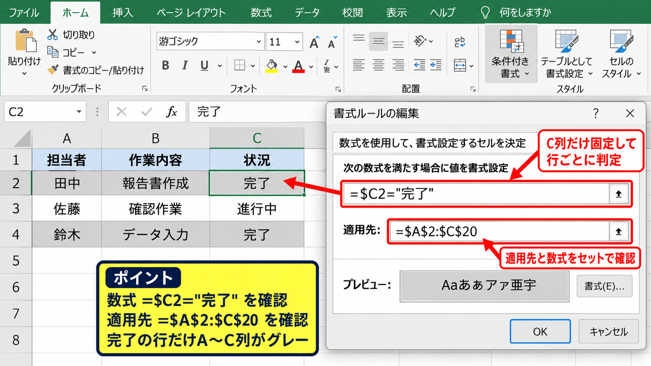Align text left

359,65
